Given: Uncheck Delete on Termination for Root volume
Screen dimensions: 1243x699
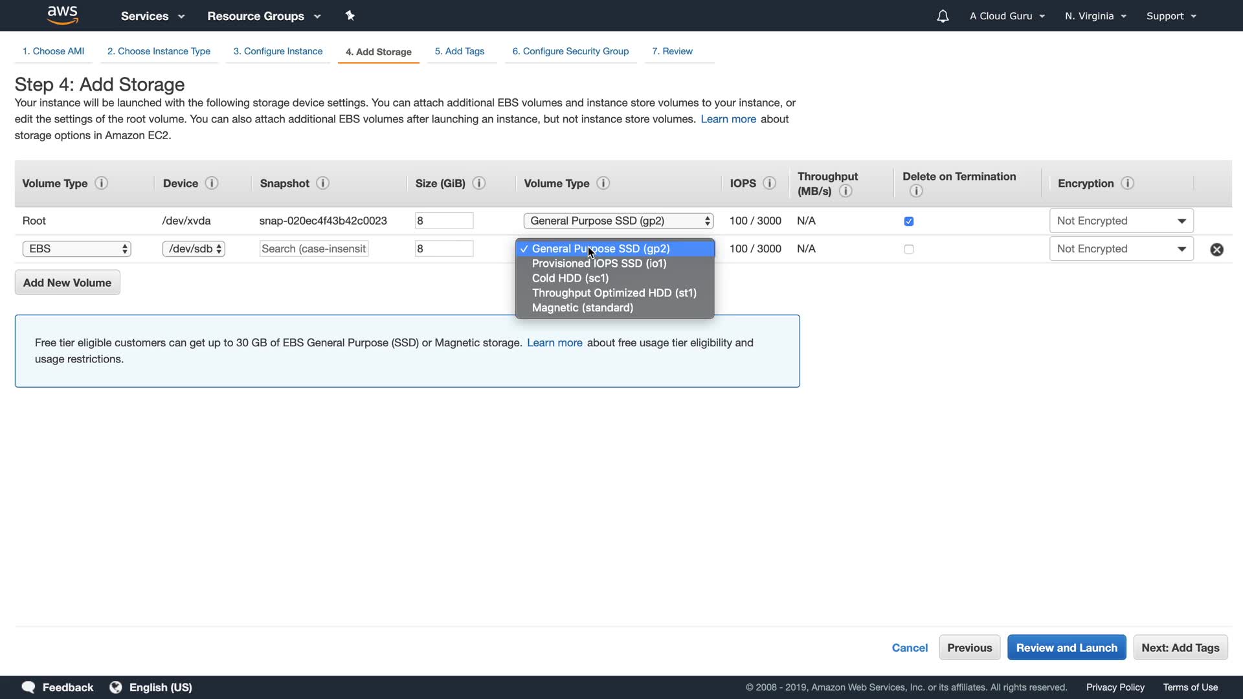Looking at the screenshot, I should (x=909, y=221).
